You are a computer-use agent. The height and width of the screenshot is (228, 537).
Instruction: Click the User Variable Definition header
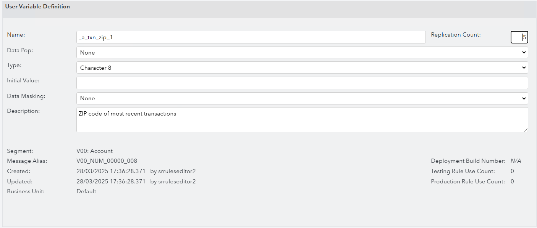tap(37, 6)
